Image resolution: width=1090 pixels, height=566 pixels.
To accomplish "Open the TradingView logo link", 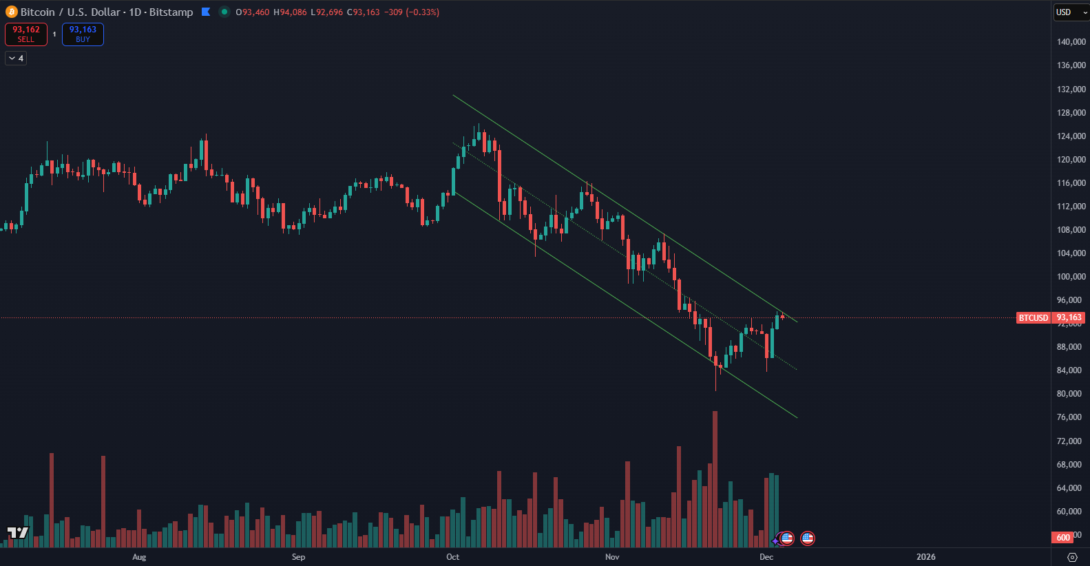I will tap(18, 532).
